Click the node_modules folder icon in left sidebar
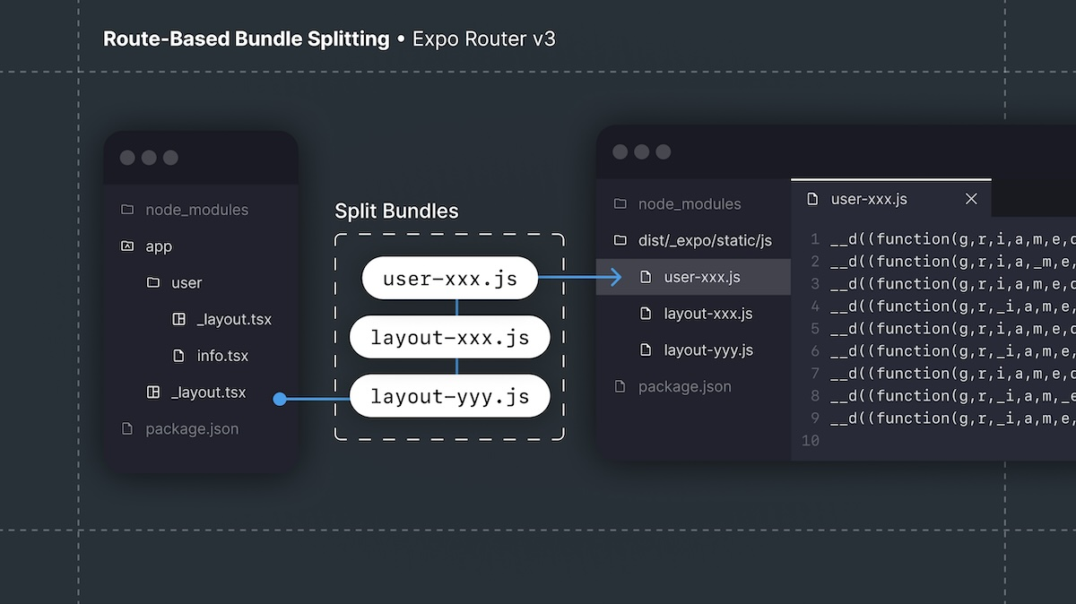 tap(128, 209)
